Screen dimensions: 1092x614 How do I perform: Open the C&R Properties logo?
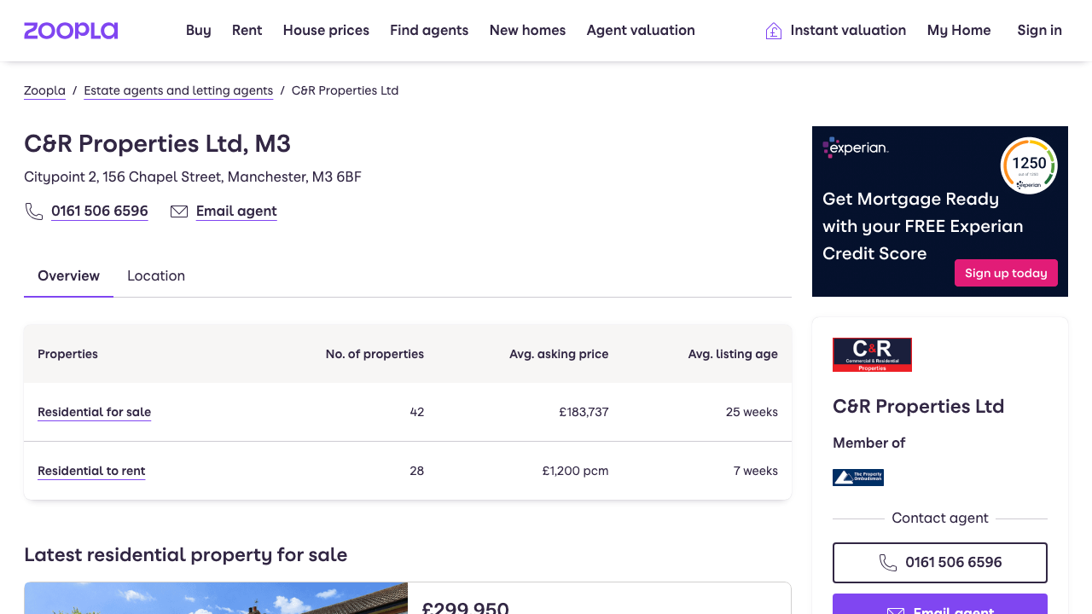click(872, 354)
